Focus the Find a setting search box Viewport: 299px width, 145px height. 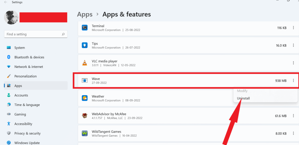(36, 34)
